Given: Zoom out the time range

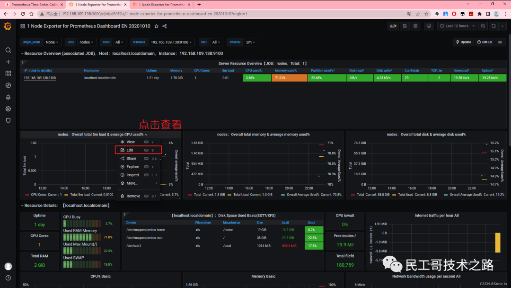Looking at the screenshot, I should tap(483, 26).
